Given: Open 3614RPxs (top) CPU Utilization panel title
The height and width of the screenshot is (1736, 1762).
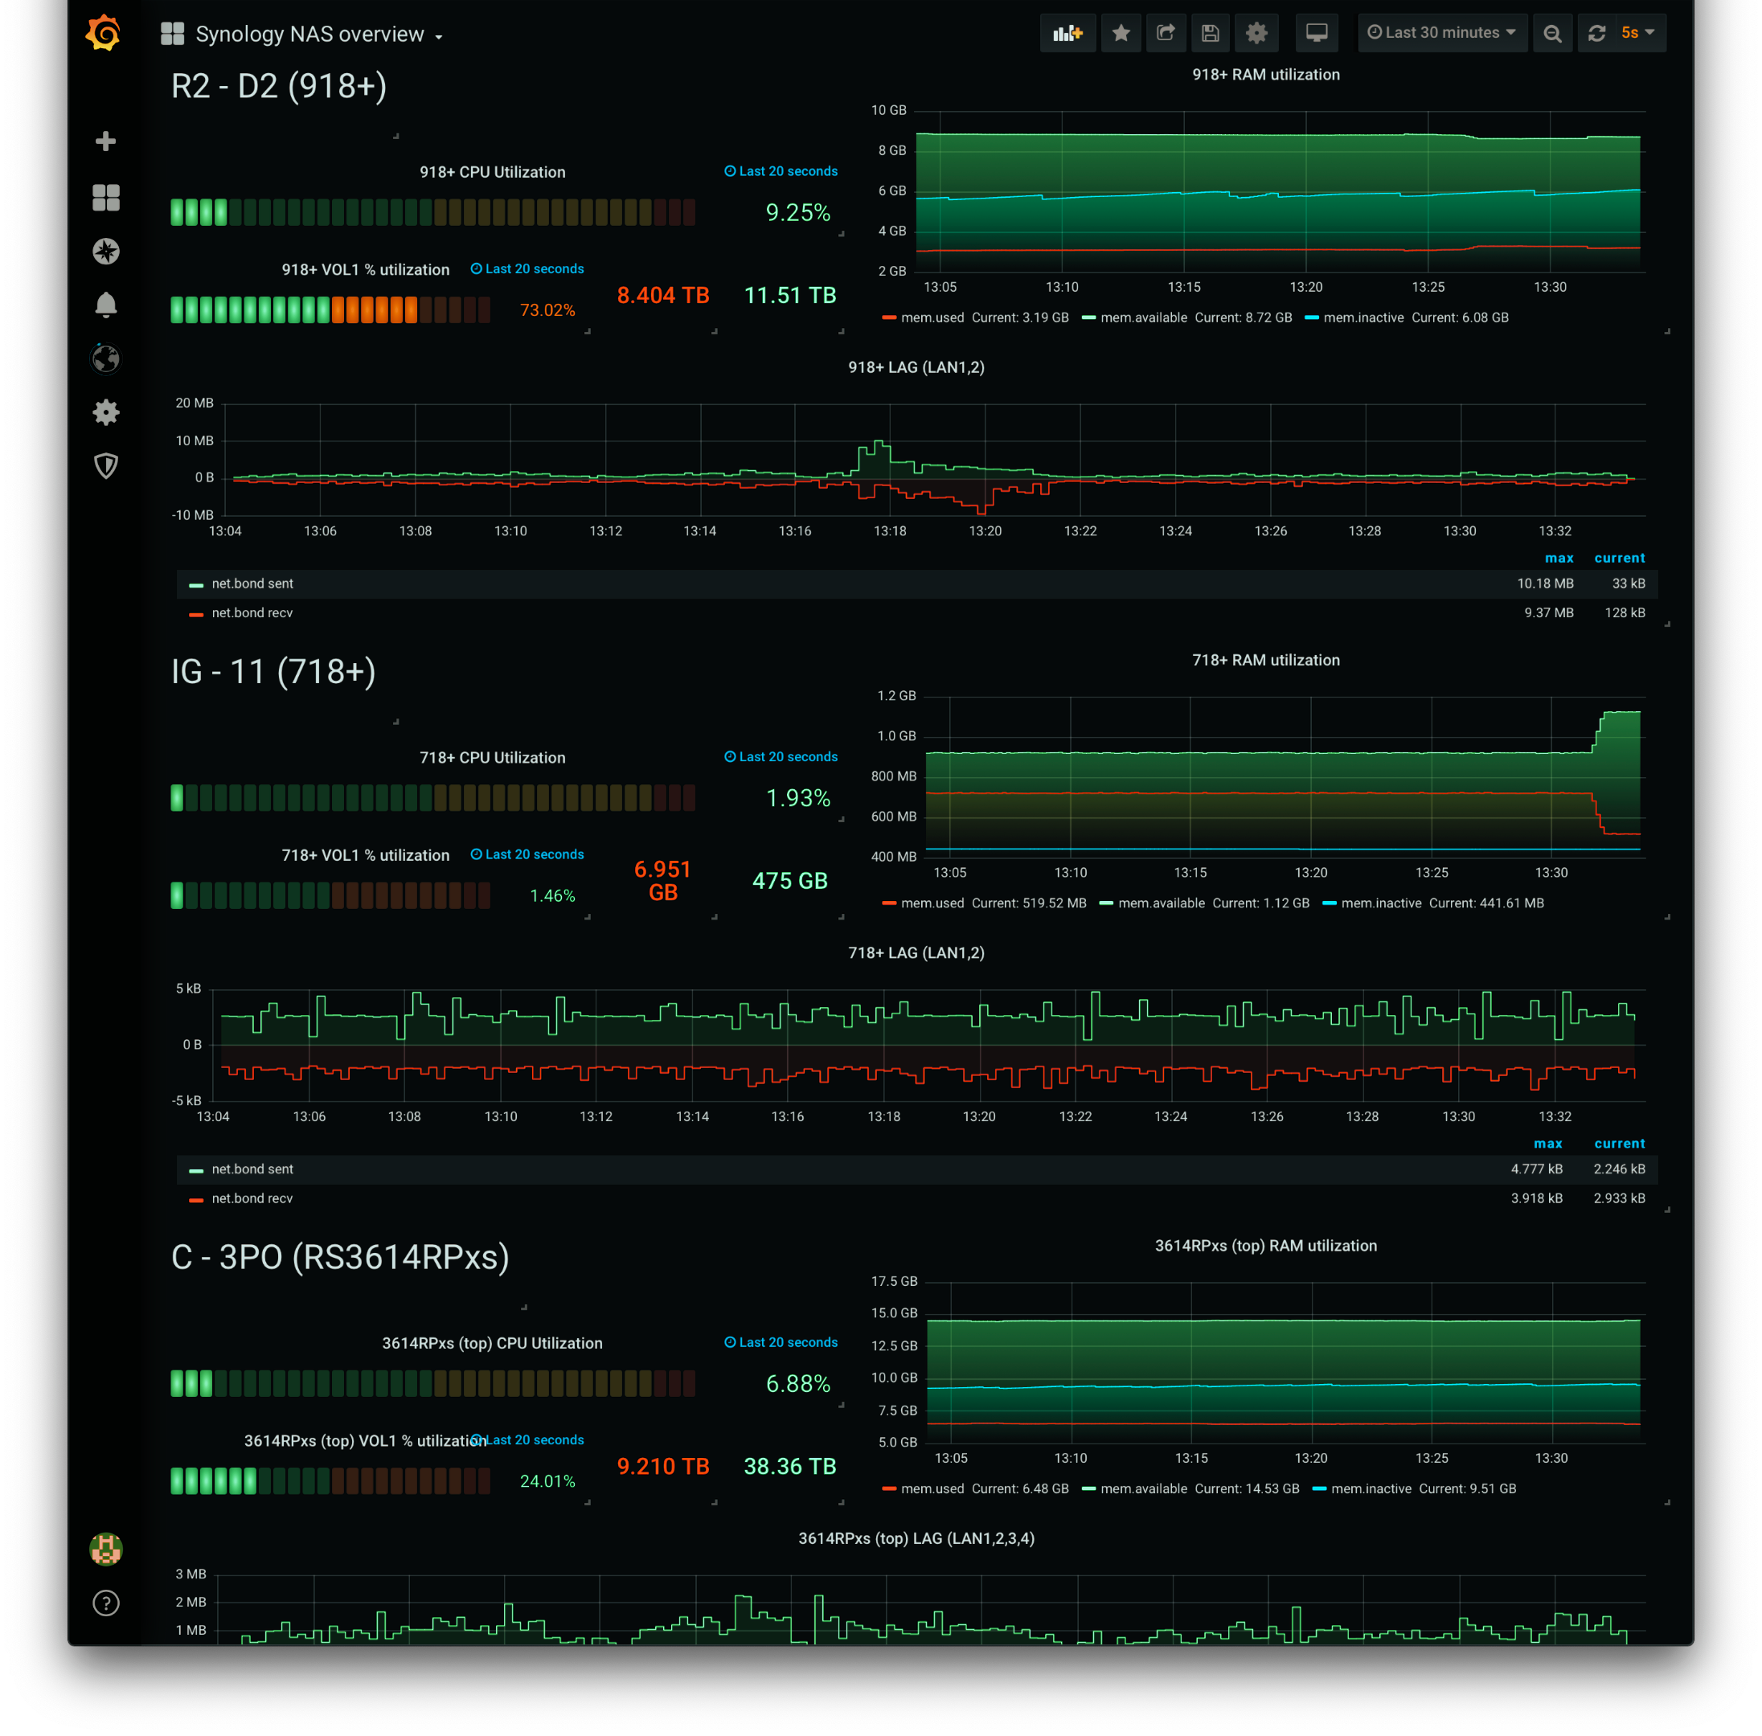Looking at the screenshot, I should (492, 1343).
